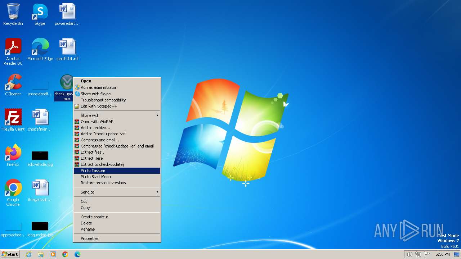Select the Skype desktop shortcut
Viewport: 461px width, 259px height.
[40, 14]
